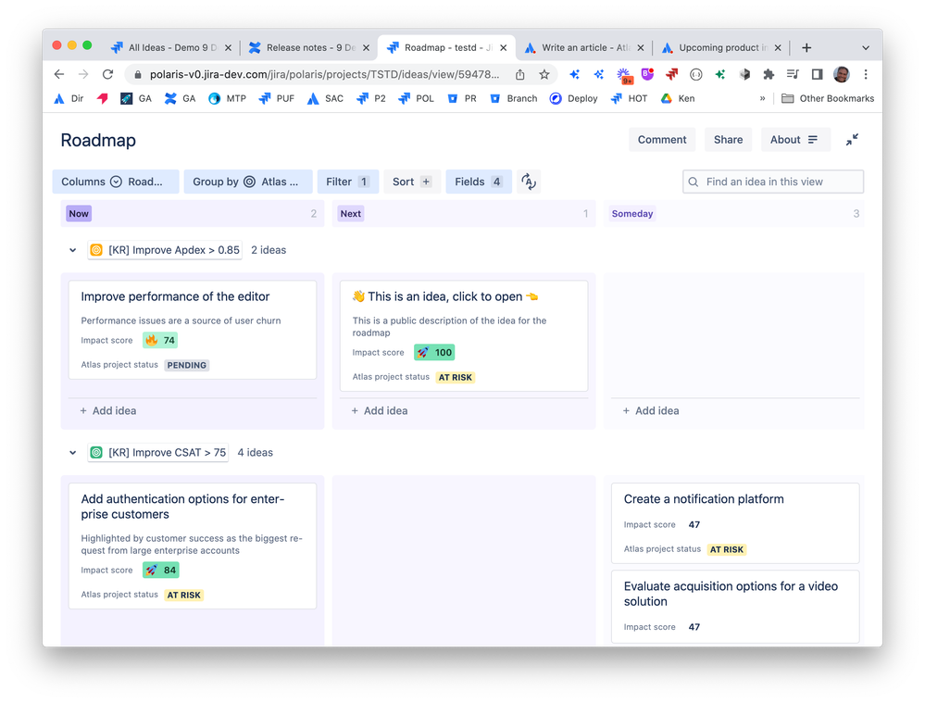This screenshot has width=925, height=703.
Task: Open the Improve performance of the editor card
Action: pyautogui.click(x=193, y=330)
